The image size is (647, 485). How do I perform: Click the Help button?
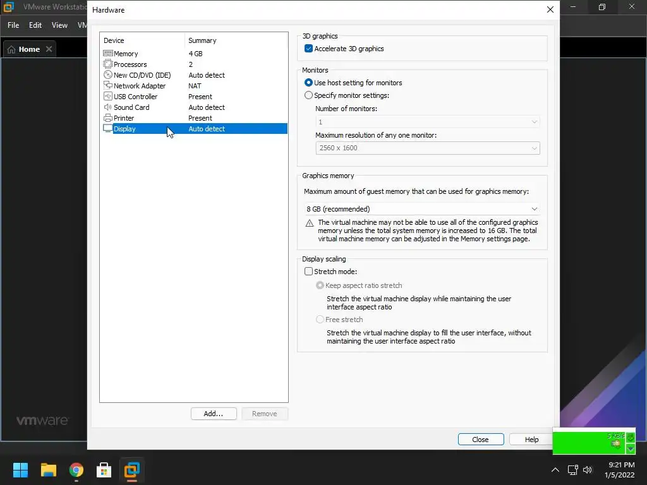click(x=531, y=440)
